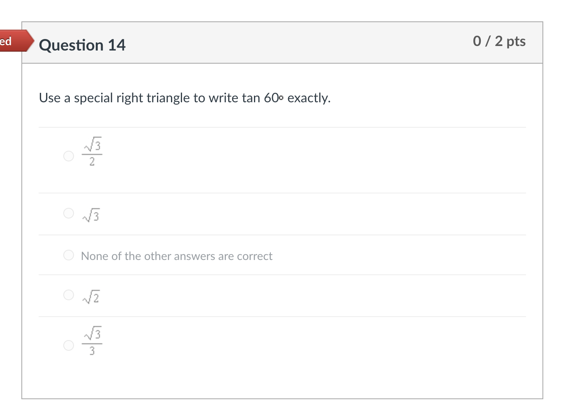The width and height of the screenshot is (563, 414).
Task: Click the word 'exactly' in the question prompt
Action: click(308, 98)
